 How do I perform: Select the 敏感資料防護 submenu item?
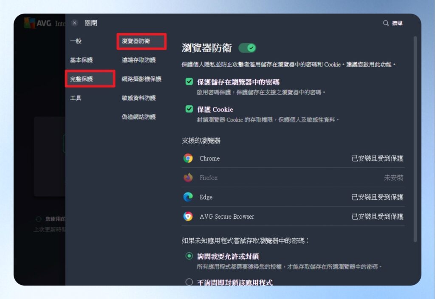pyautogui.click(x=139, y=98)
